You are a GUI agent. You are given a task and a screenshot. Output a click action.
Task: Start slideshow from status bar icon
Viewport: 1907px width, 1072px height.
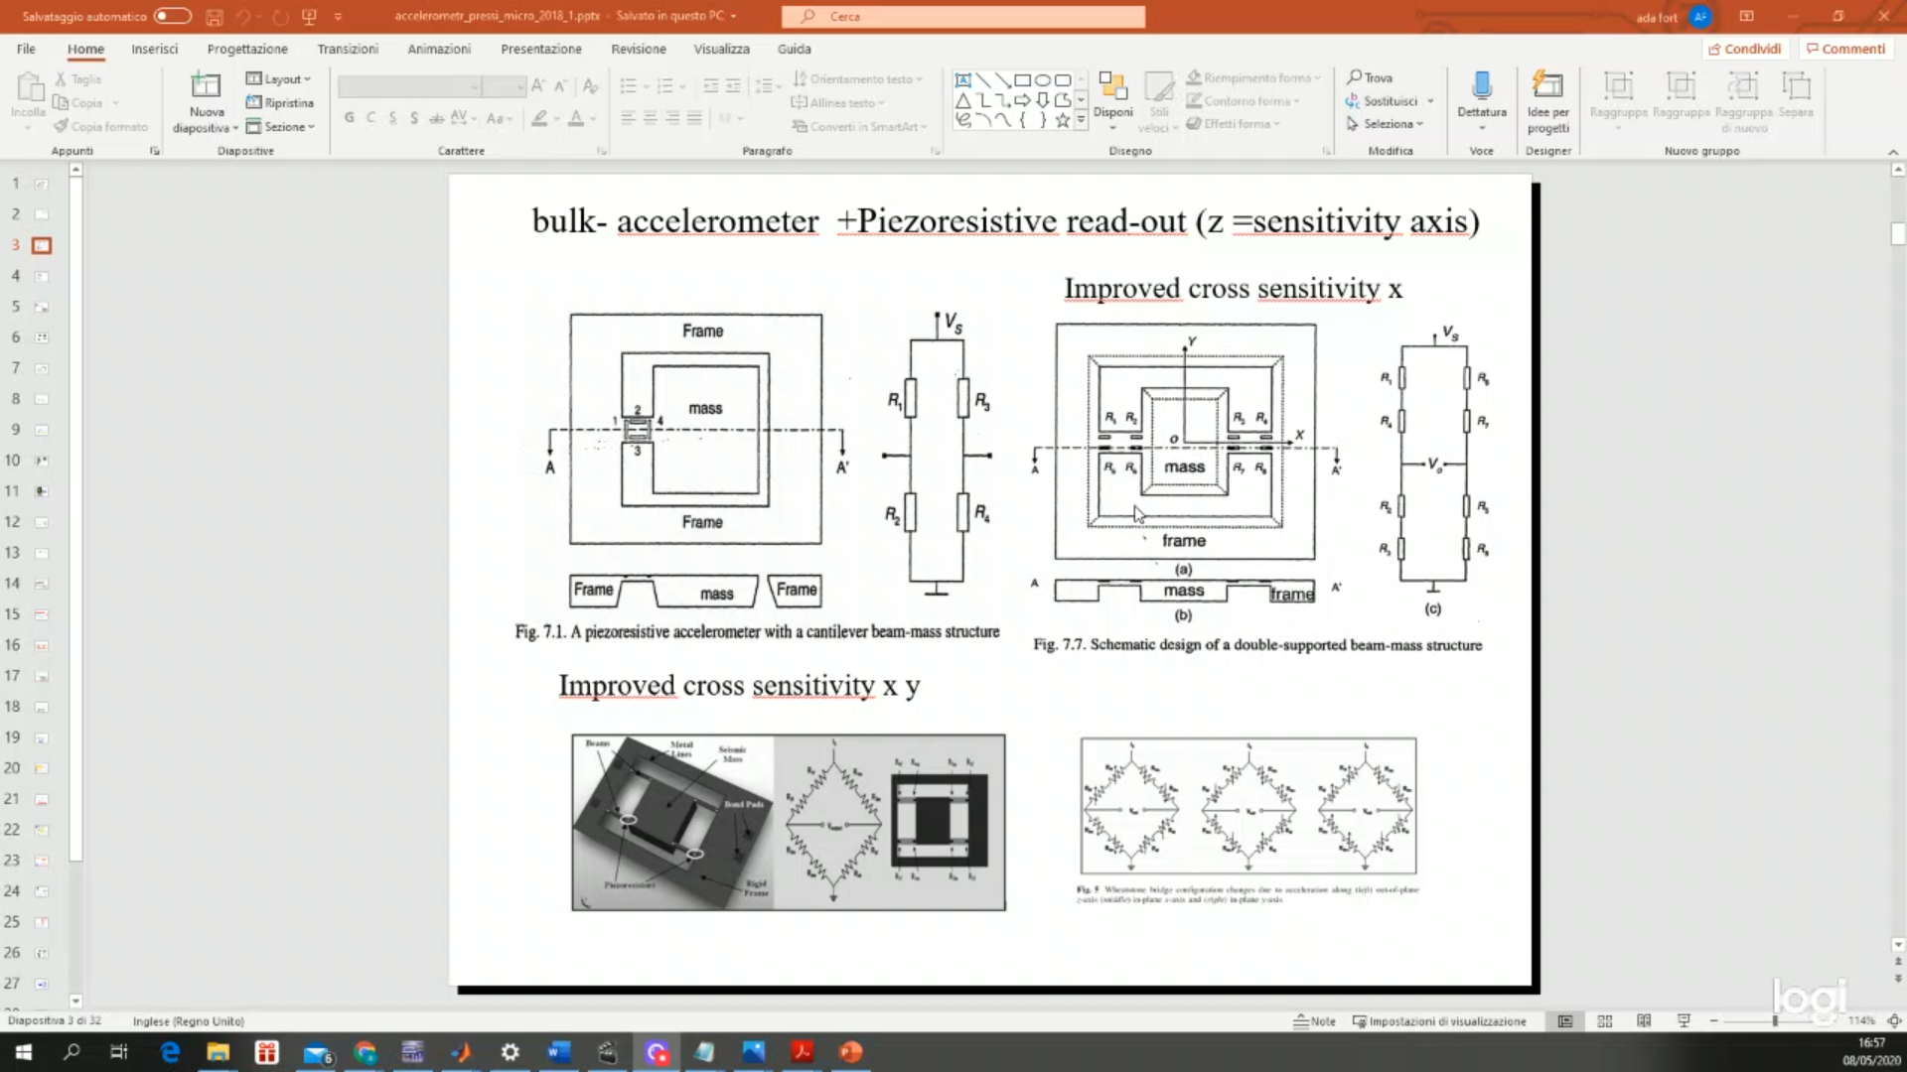[x=1684, y=1020]
